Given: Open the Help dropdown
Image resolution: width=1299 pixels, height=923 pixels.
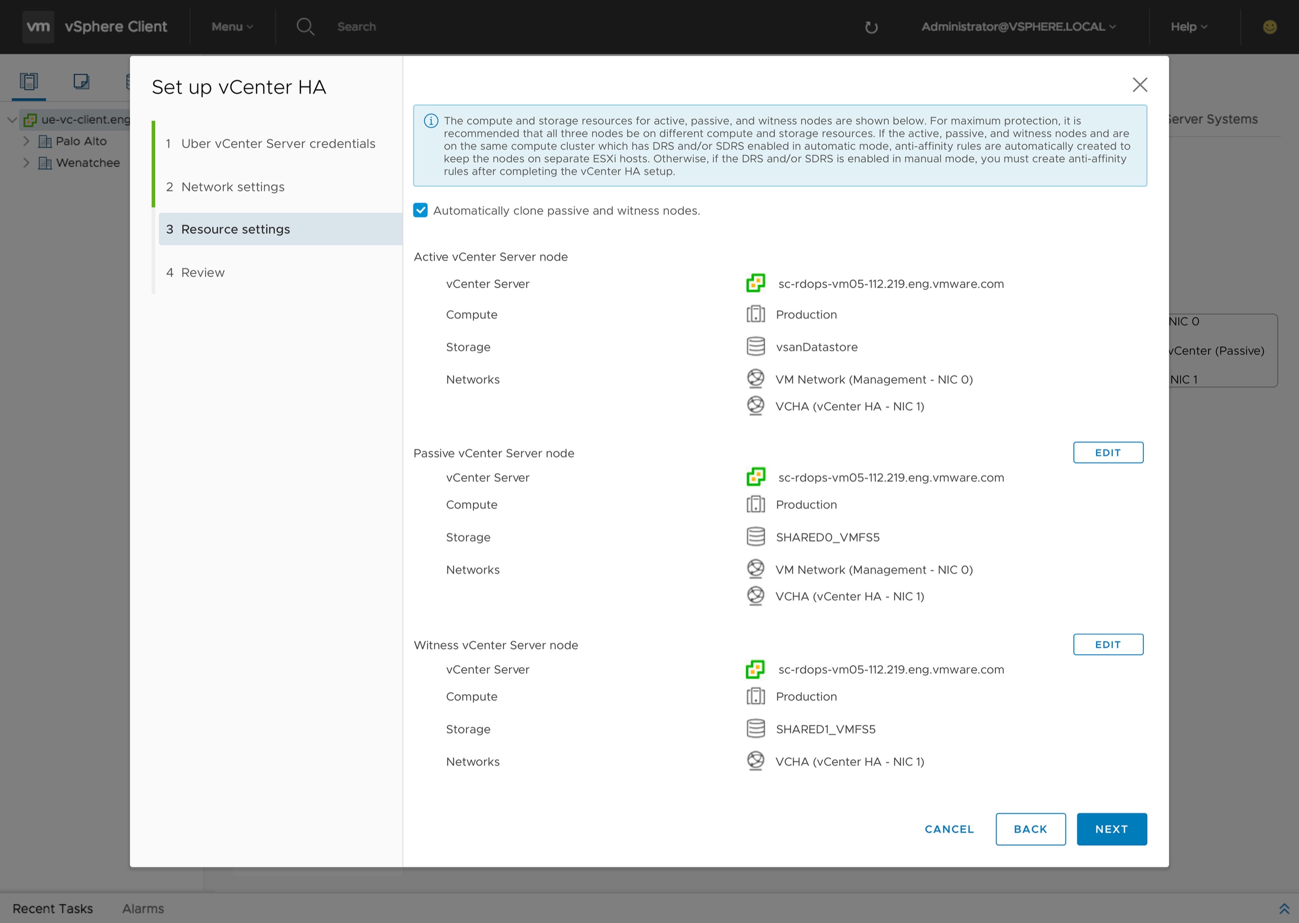Looking at the screenshot, I should (1189, 27).
